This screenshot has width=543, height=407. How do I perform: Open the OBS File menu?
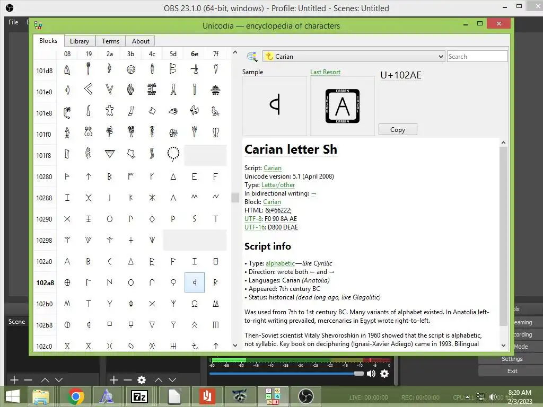13,22
